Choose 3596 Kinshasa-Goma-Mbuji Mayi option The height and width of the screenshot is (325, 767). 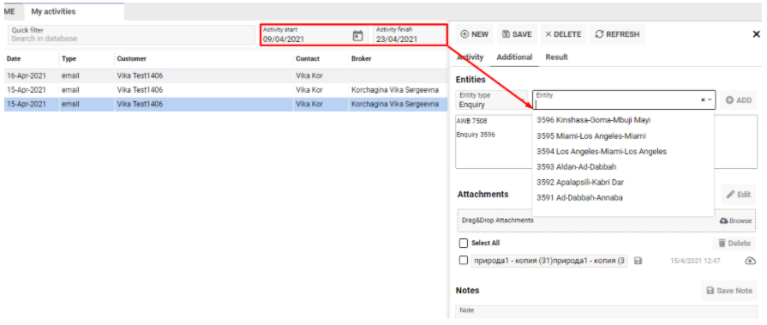click(622, 120)
